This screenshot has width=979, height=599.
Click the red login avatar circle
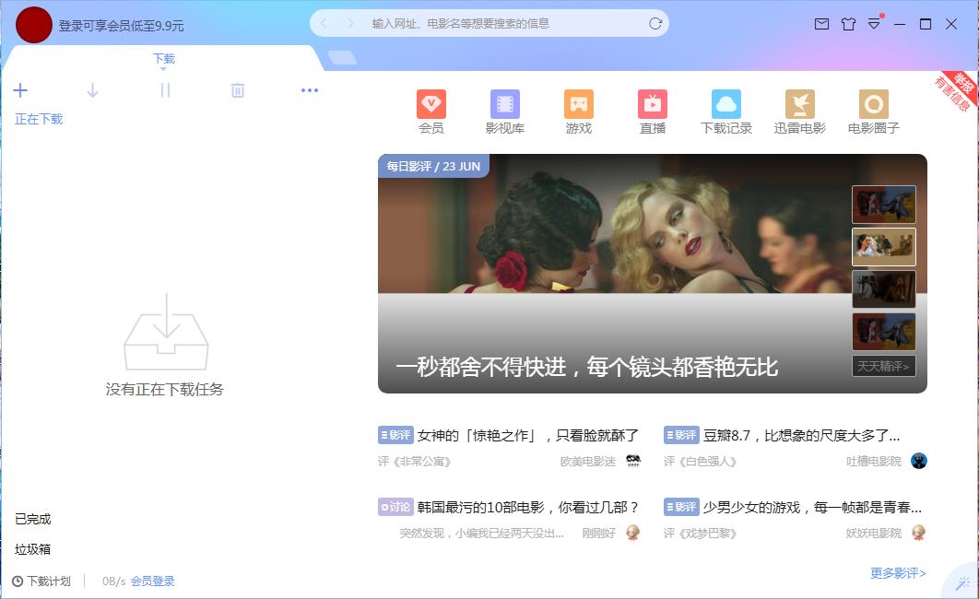(x=33, y=25)
